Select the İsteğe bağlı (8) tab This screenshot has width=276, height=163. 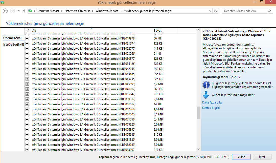[x=14, y=44]
